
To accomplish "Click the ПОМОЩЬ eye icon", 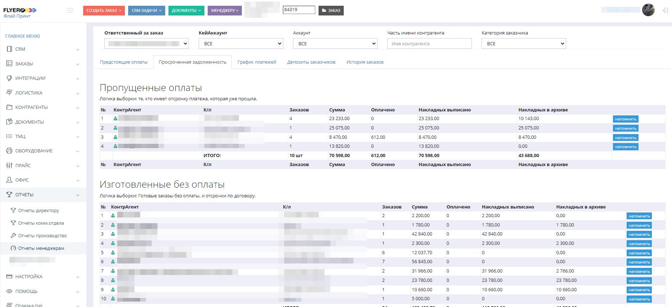I will coord(9,291).
